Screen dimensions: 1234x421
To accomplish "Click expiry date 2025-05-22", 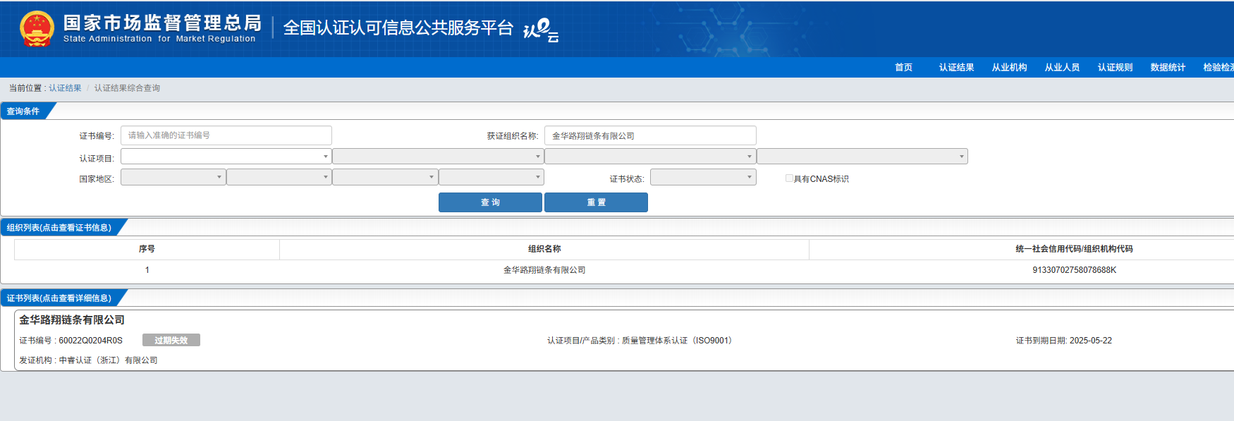I will [1090, 341].
